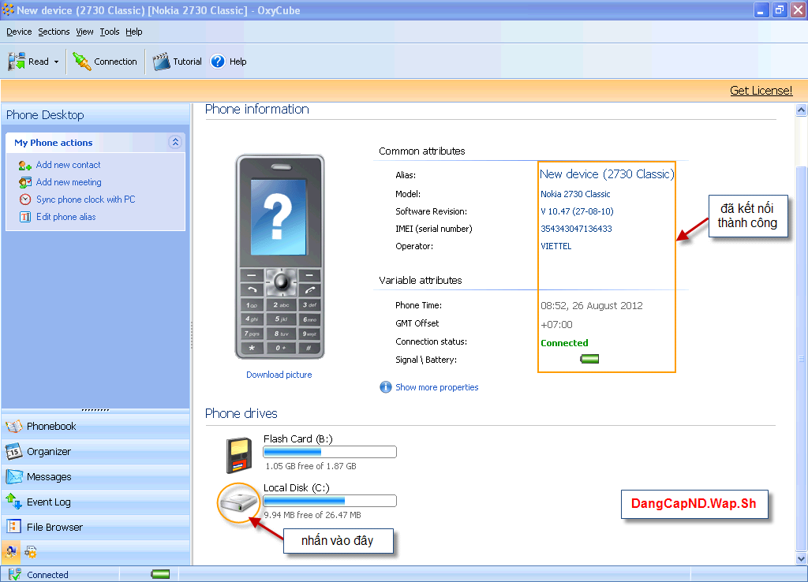Click Add new meeting link
The height and width of the screenshot is (582, 808).
point(69,182)
